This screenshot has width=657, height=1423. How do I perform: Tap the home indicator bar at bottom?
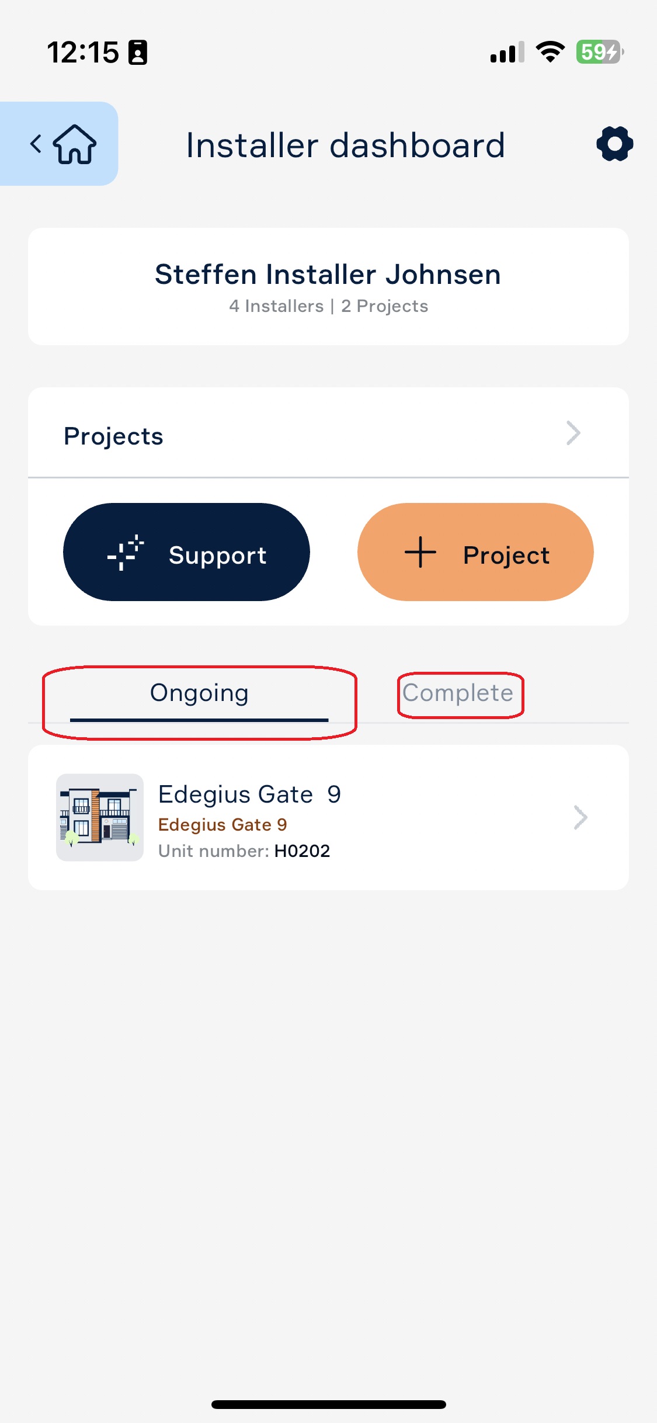(x=329, y=1404)
